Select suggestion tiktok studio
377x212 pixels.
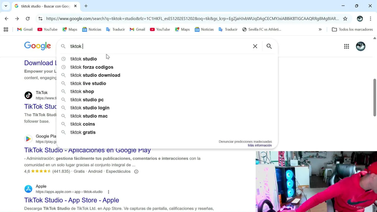coord(167,59)
